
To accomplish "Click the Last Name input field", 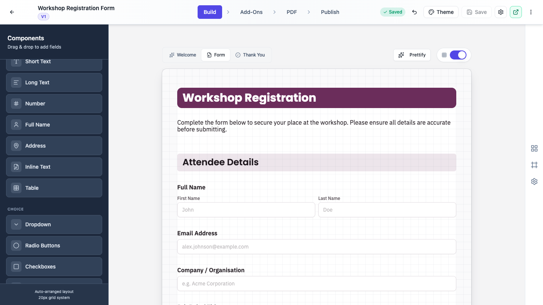I will pyautogui.click(x=387, y=210).
